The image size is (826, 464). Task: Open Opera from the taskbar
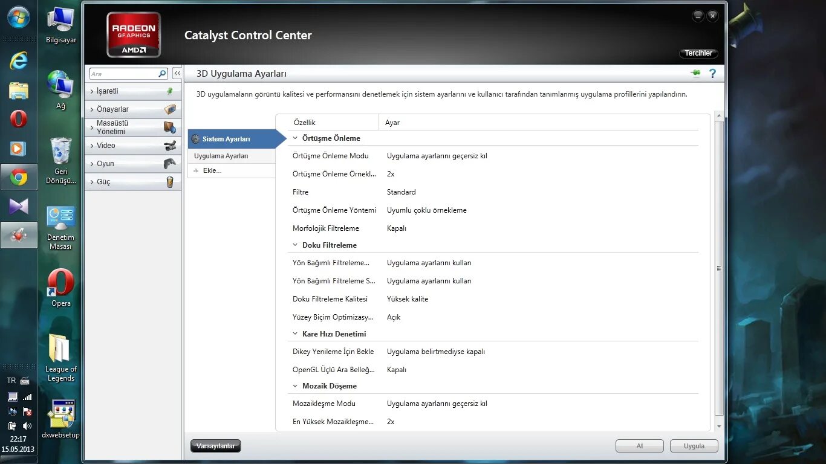(x=19, y=119)
